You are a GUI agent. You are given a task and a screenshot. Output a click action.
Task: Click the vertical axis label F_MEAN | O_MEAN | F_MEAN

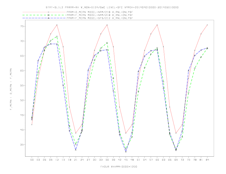[x=11, y=89]
